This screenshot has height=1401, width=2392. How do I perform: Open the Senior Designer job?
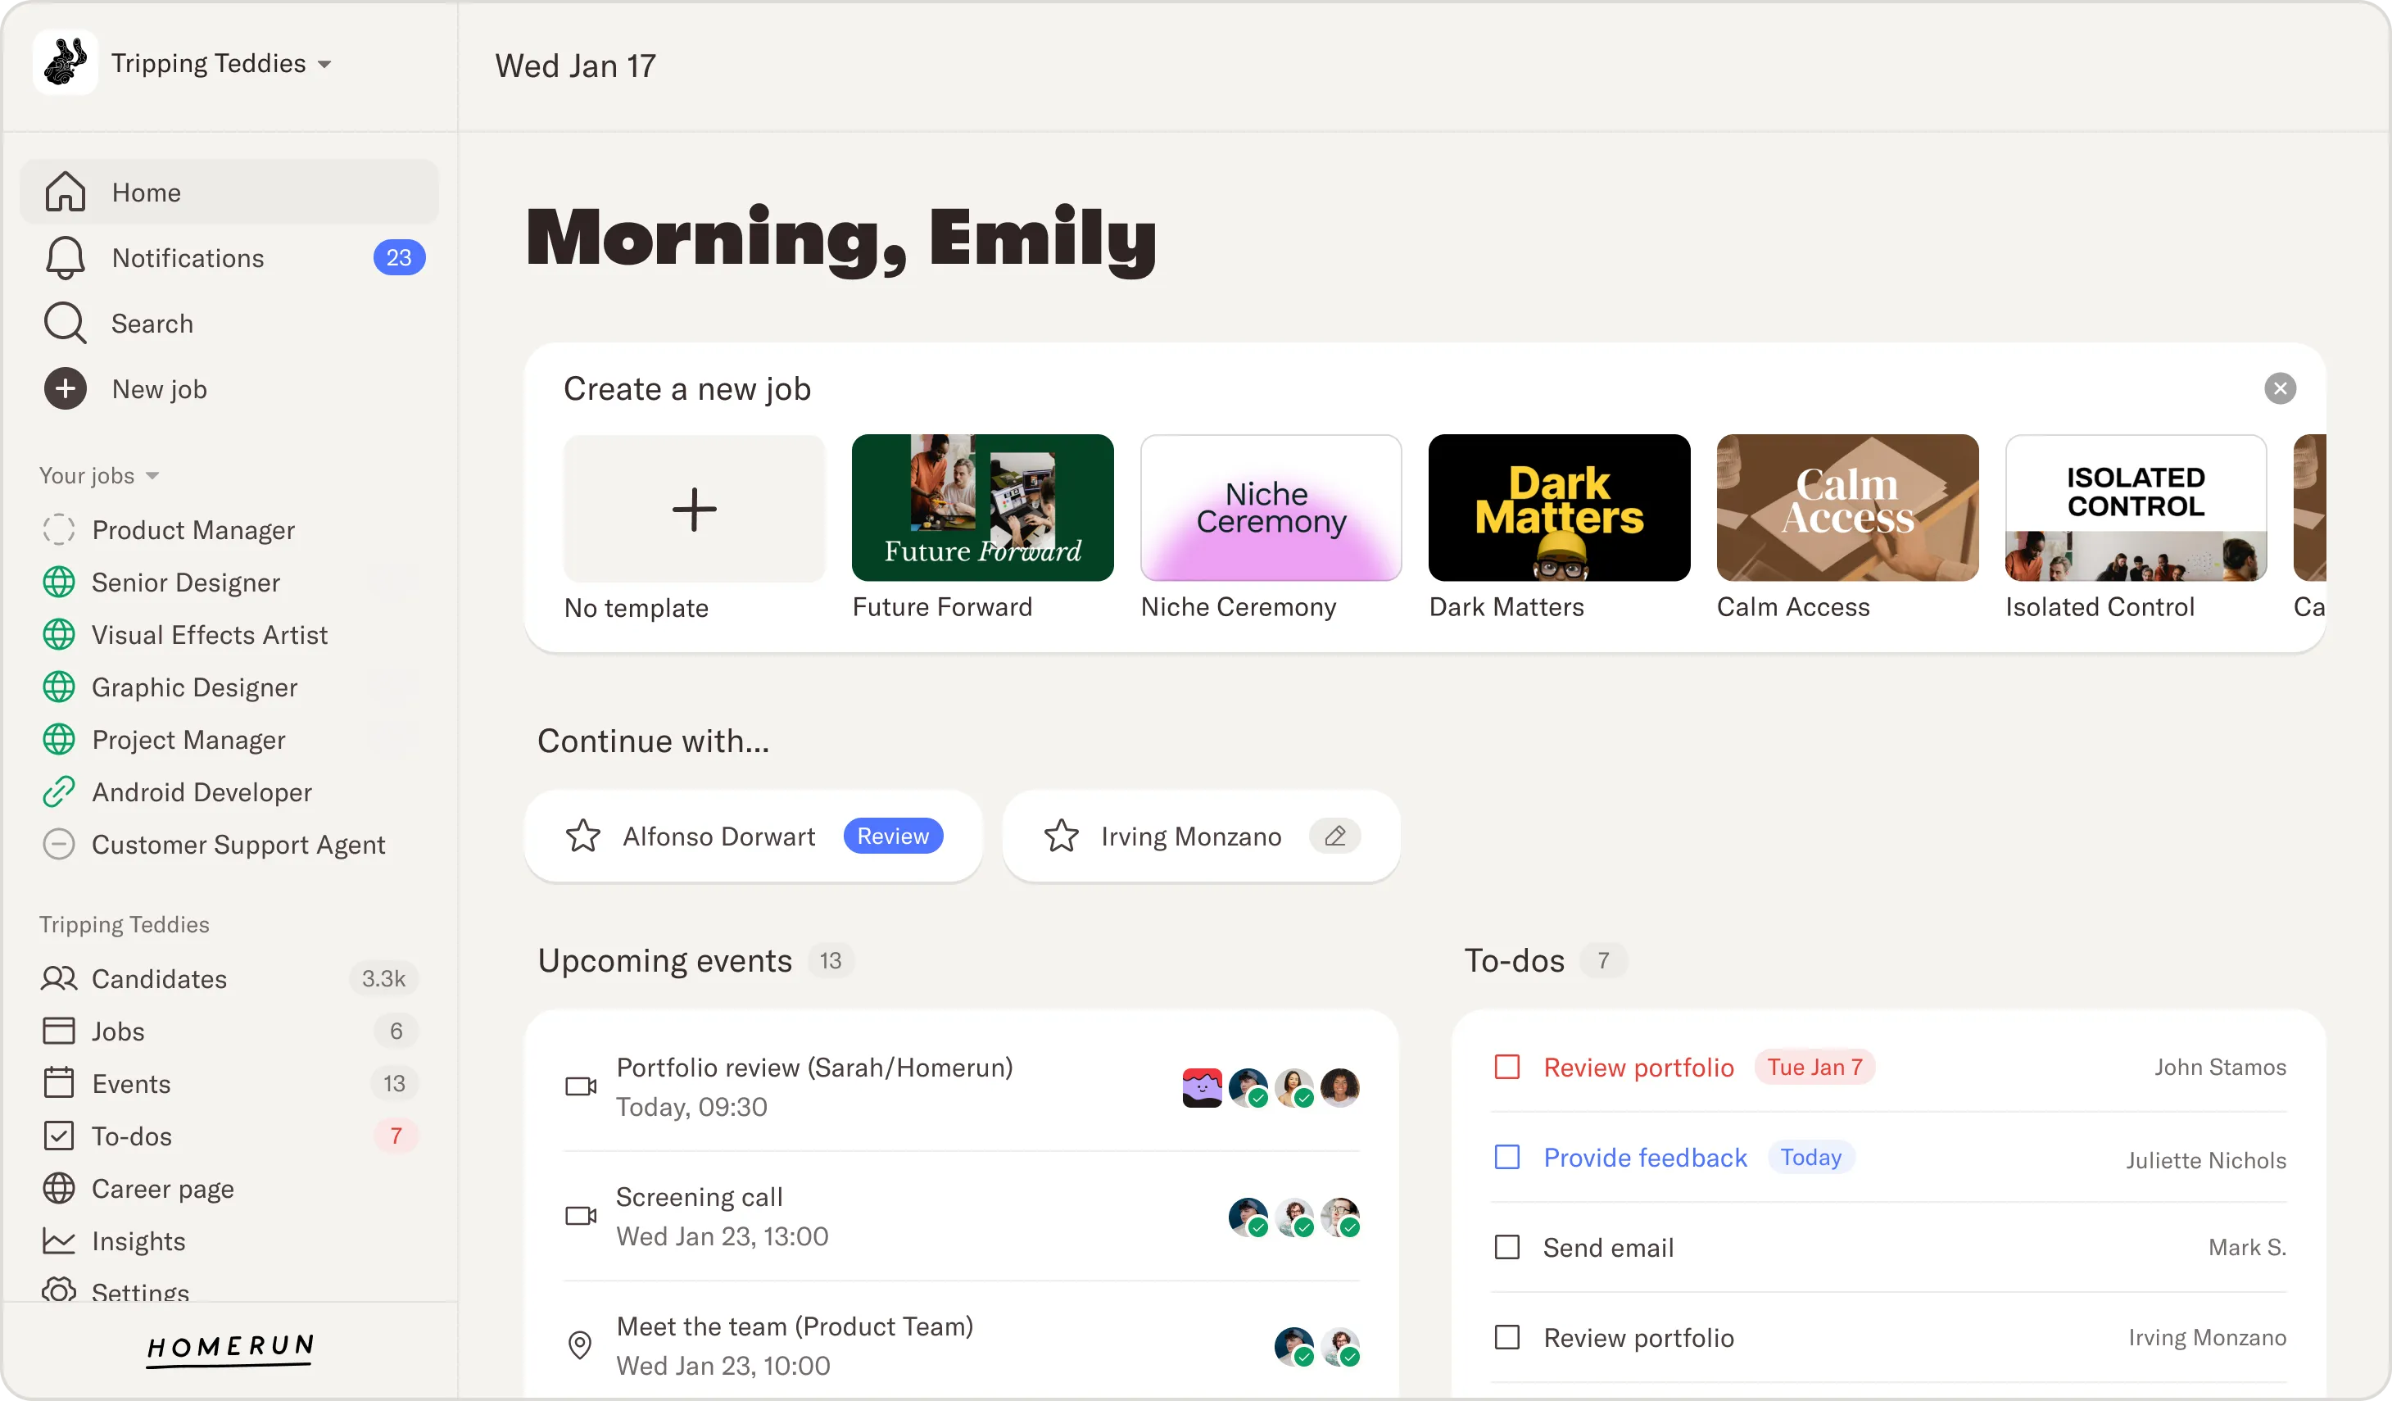click(186, 582)
